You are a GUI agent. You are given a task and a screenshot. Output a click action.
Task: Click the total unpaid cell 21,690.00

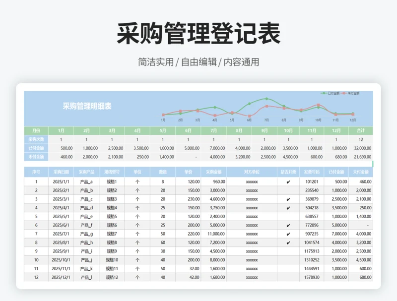[x=361, y=157]
